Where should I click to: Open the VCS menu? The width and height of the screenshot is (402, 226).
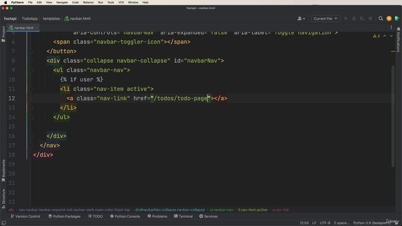(121, 3)
